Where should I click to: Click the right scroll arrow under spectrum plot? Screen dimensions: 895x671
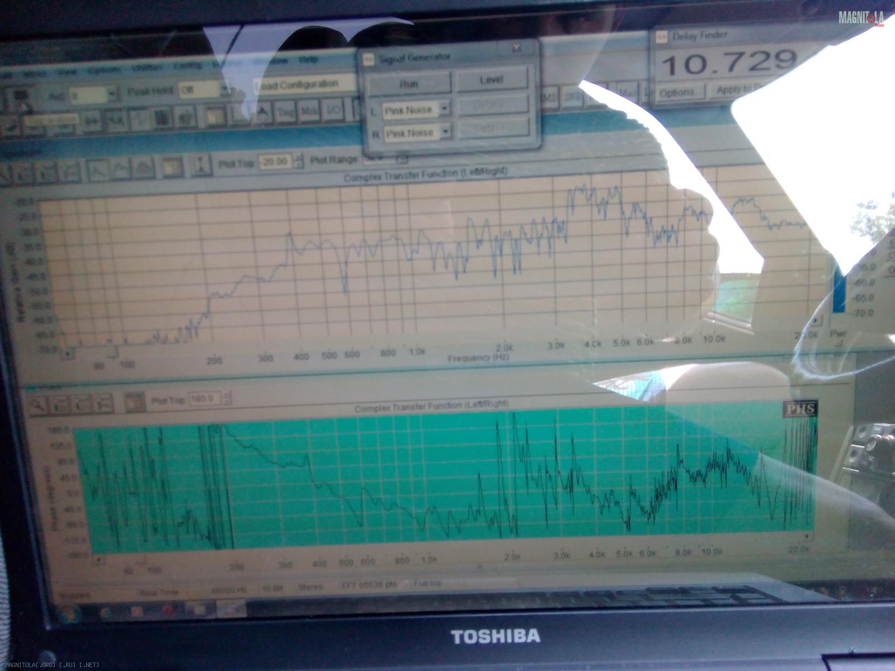pyautogui.click(x=816, y=321)
